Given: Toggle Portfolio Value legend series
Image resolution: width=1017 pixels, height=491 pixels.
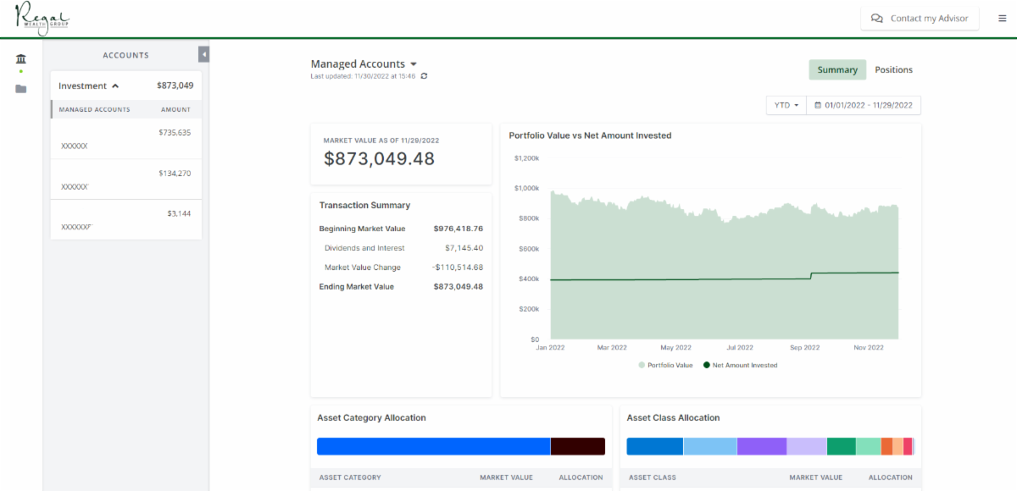Looking at the screenshot, I should [x=665, y=366].
